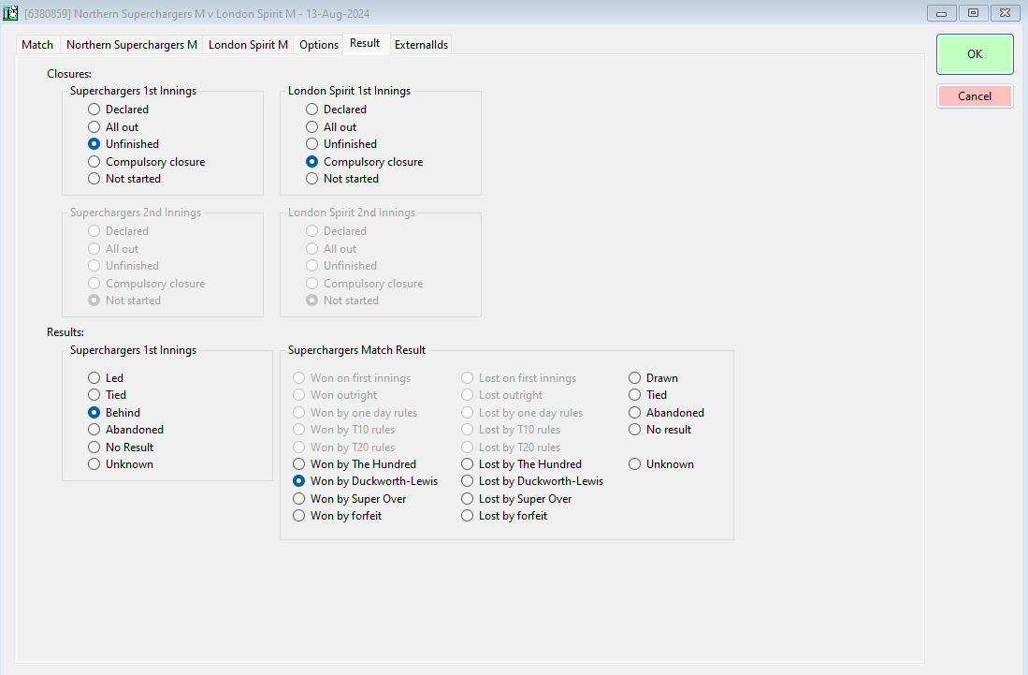Choose Unfinished for Superchargers 1st Innings

[x=123, y=143]
